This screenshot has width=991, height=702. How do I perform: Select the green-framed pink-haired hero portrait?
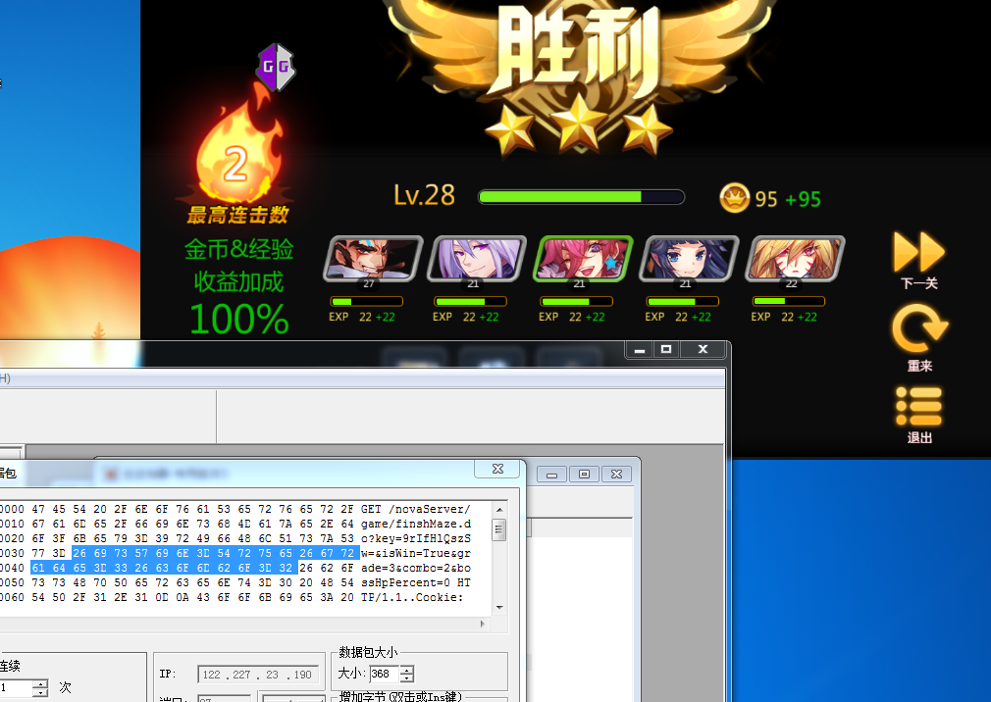click(x=583, y=258)
